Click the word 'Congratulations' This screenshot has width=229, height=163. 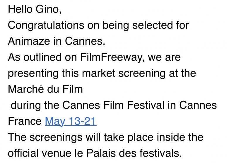click(x=46, y=25)
